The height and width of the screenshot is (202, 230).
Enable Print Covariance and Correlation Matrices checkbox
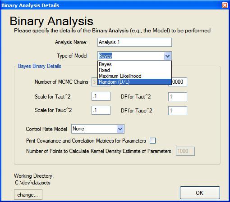coord(152,141)
